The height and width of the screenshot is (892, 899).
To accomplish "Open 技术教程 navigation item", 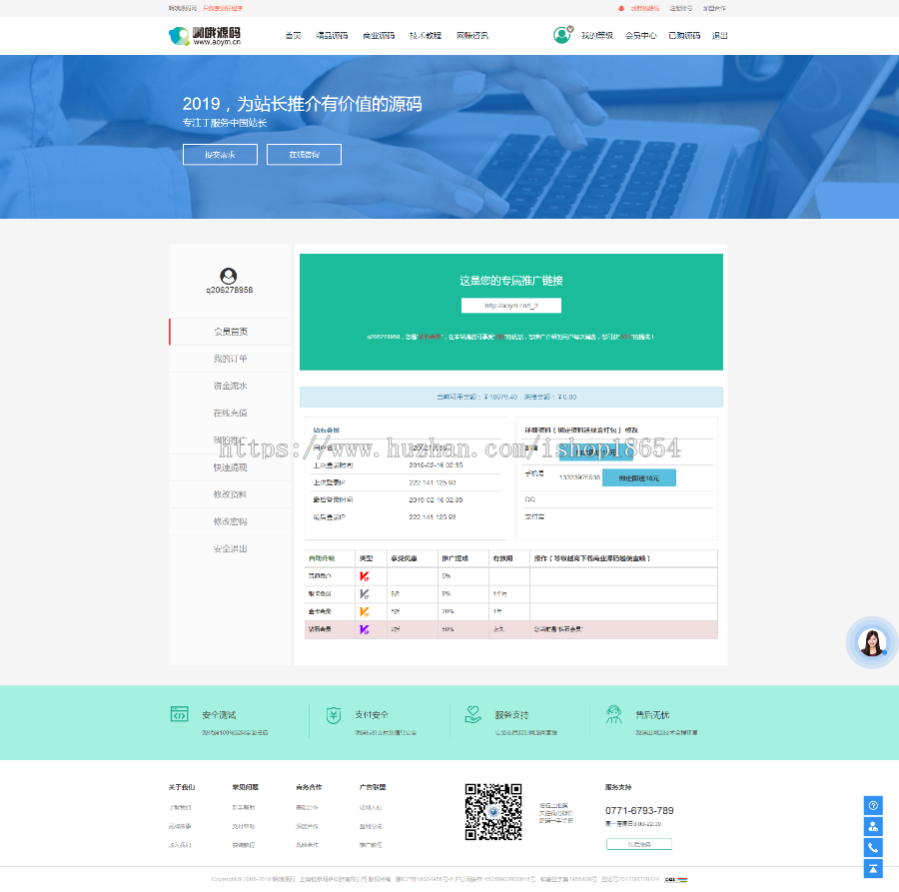I will (x=426, y=36).
